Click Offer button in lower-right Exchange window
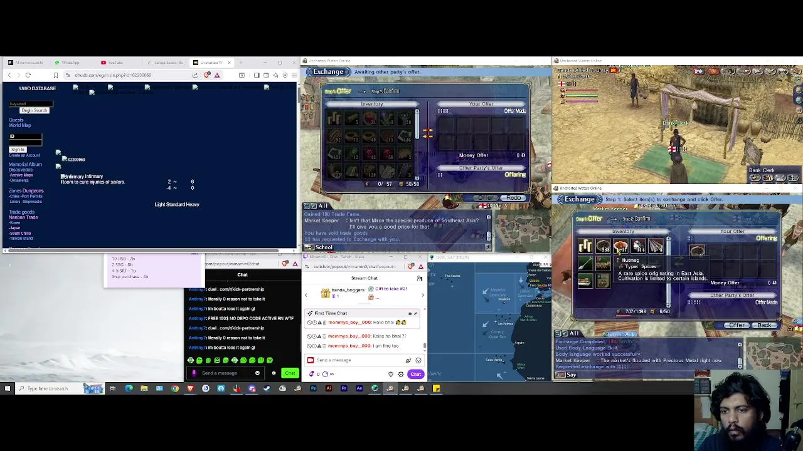The width and height of the screenshot is (803, 451). coord(737,325)
